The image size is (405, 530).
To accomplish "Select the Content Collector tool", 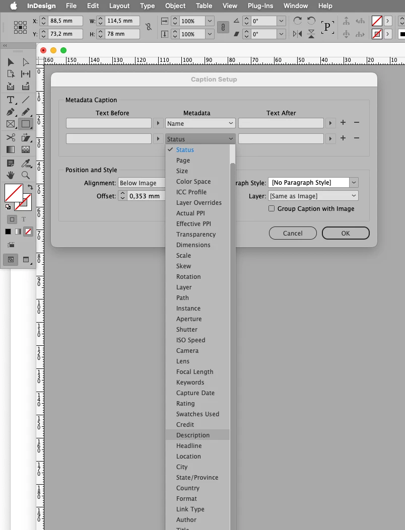I will (11, 86).
